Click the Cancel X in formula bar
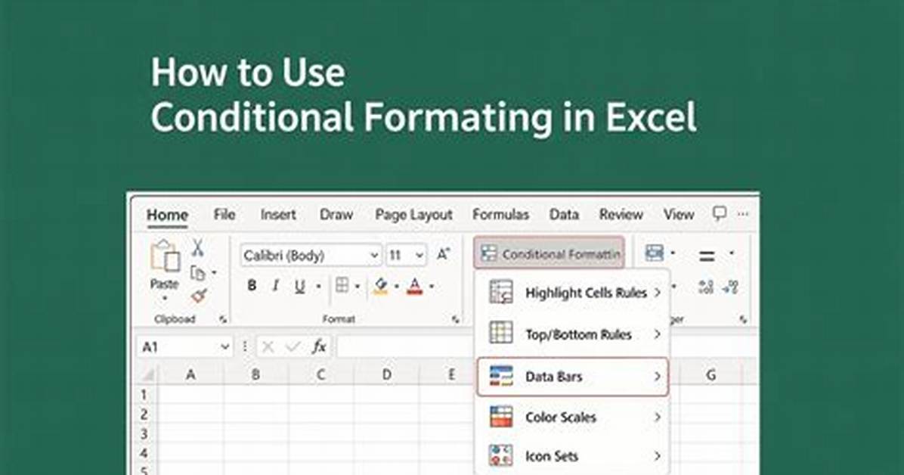The height and width of the screenshot is (475, 904). point(268,347)
